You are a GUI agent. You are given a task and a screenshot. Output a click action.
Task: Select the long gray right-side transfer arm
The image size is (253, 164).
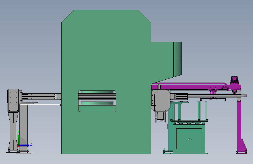(x=210, y=96)
